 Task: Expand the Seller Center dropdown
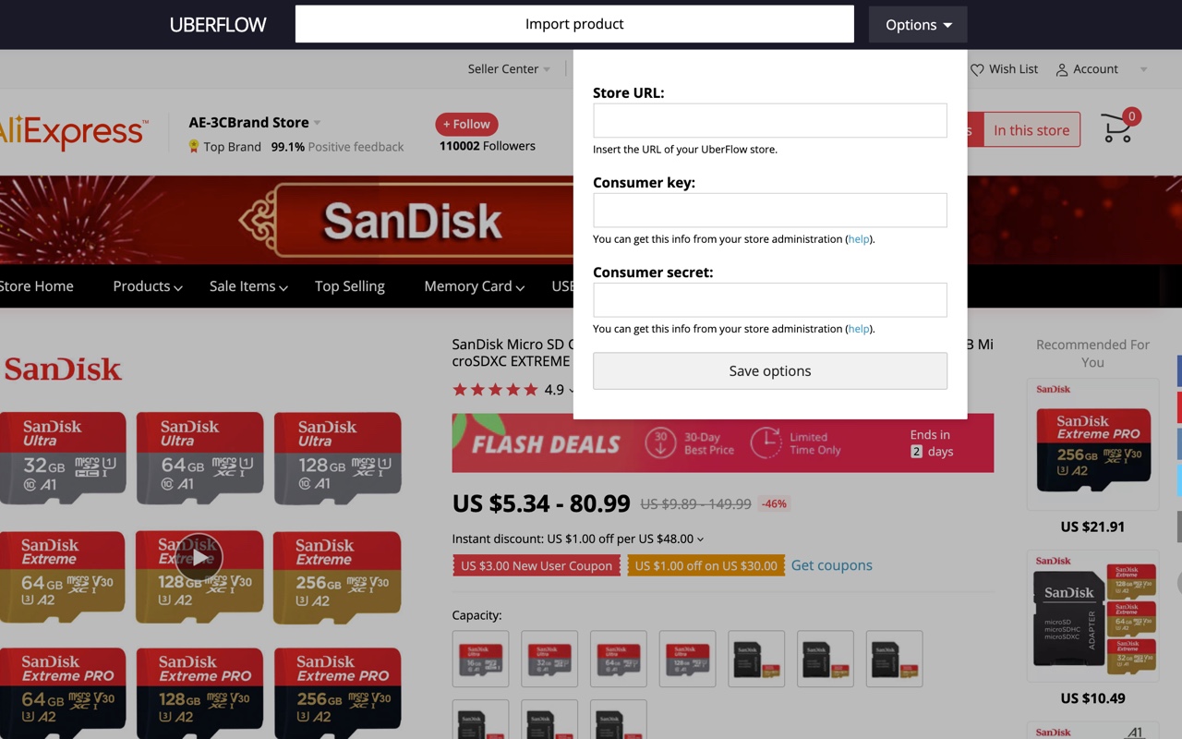(509, 69)
